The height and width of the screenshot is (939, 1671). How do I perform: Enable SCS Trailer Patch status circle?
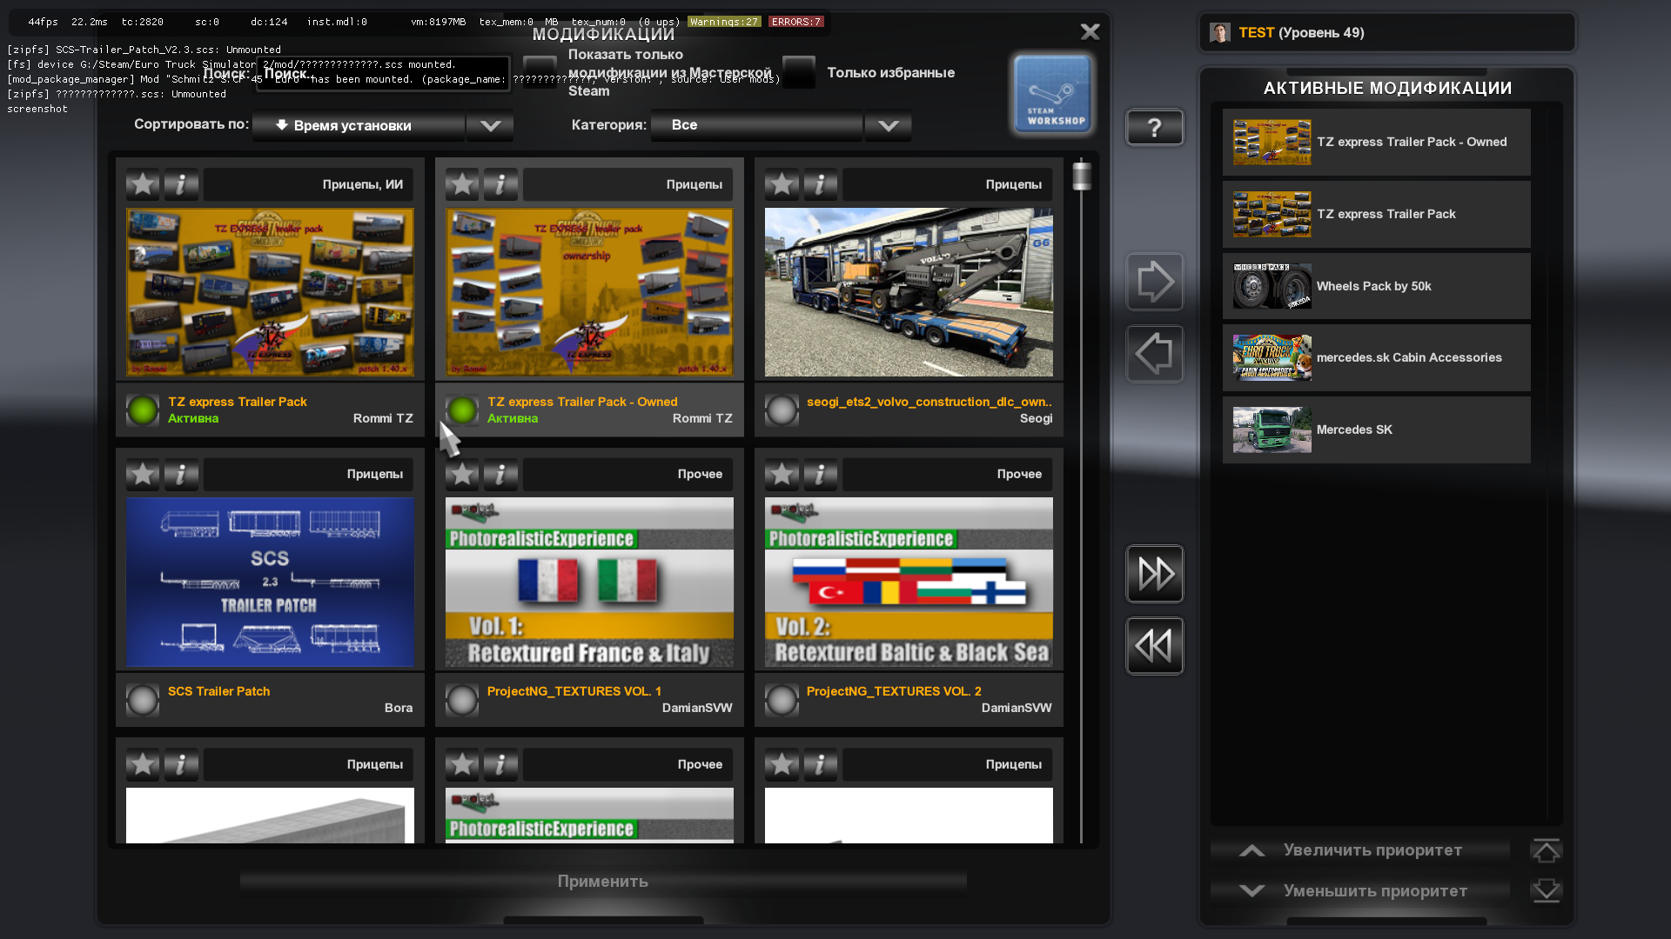click(x=143, y=699)
